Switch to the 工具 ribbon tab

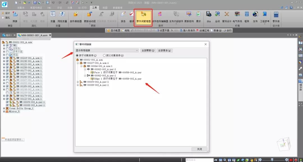click(95, 8)
